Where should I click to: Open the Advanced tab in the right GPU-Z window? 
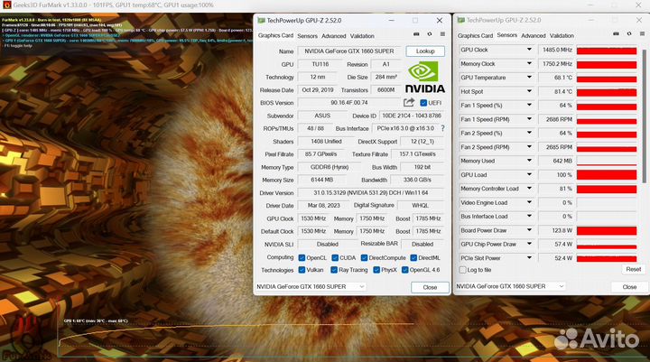(534, 36)
